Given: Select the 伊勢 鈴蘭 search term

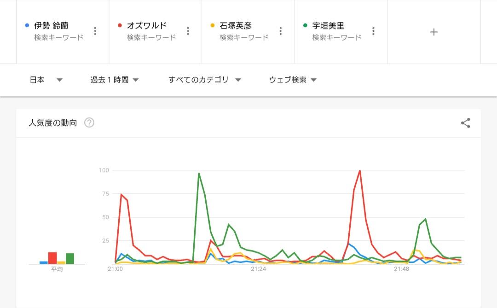Looking at the screenshot, I should 51,26.
